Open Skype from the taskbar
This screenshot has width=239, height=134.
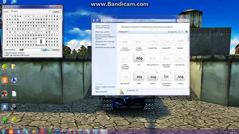tap(26, 131)
